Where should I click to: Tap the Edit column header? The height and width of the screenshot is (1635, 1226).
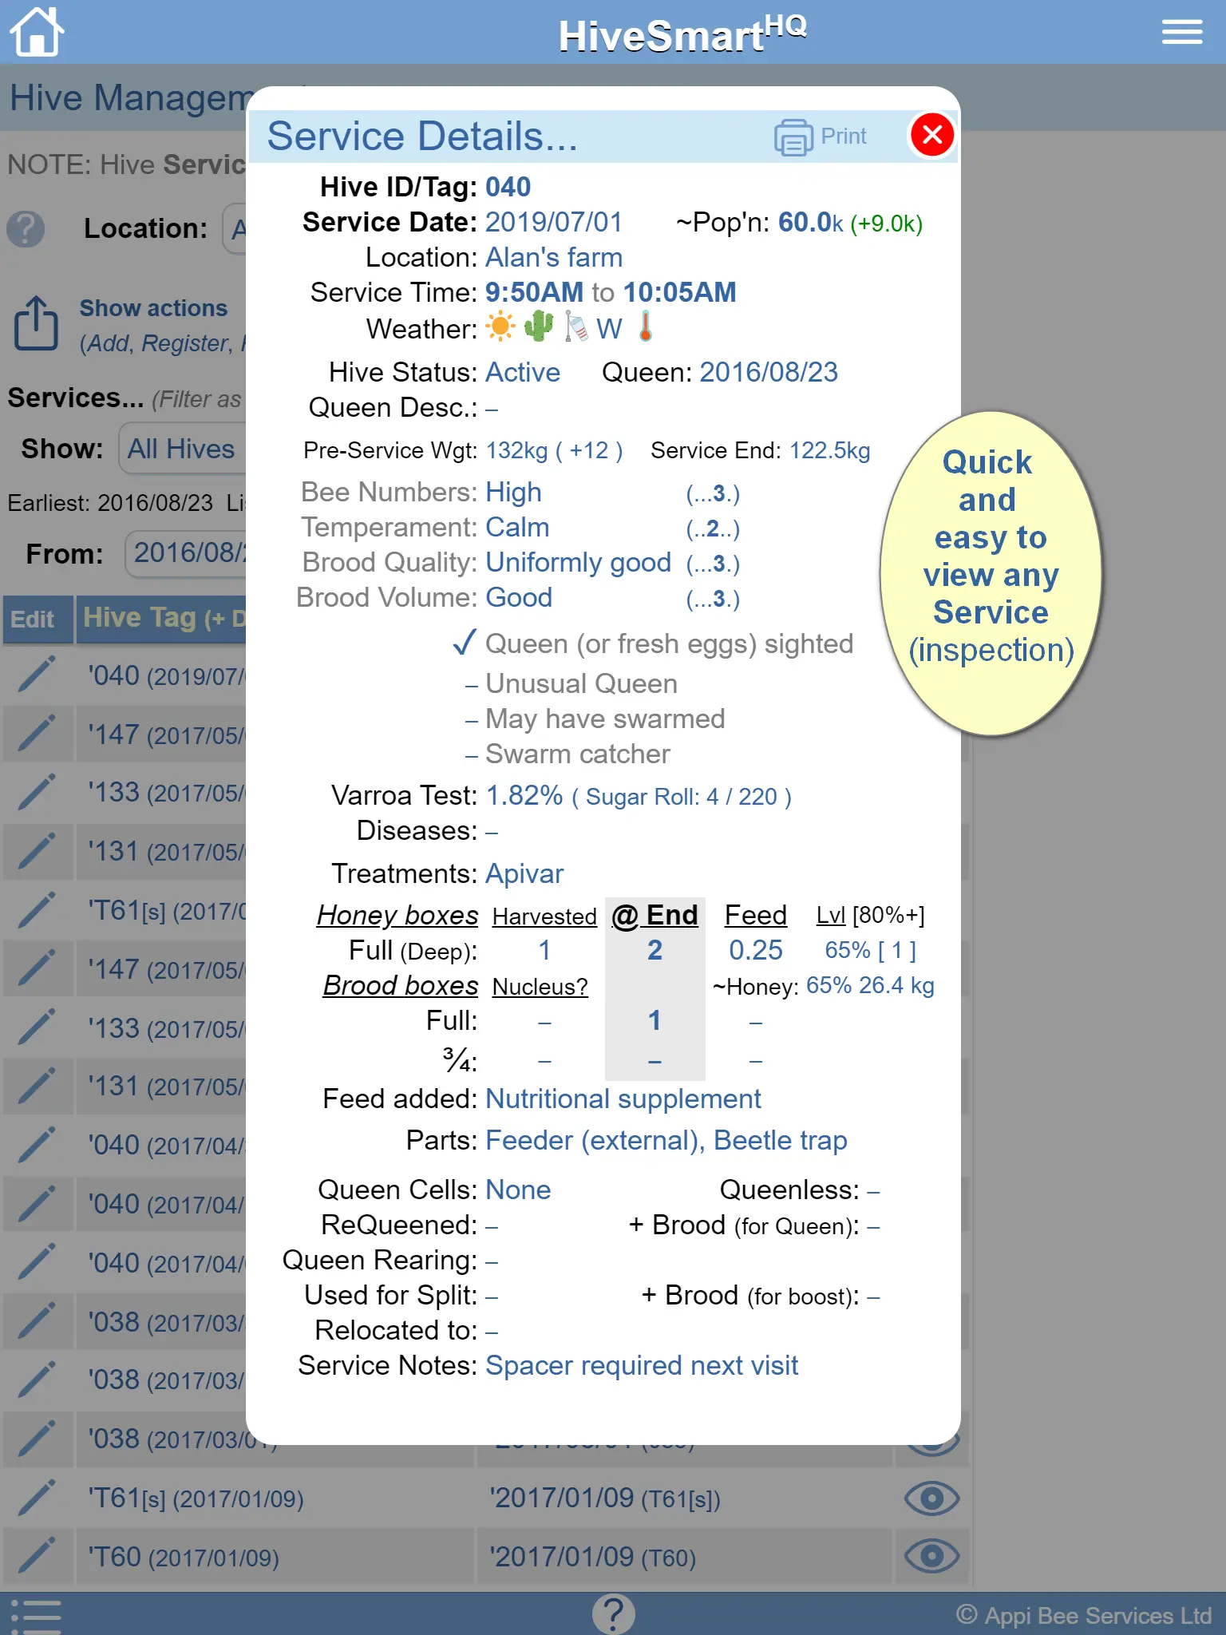click(x=37, y=620)
